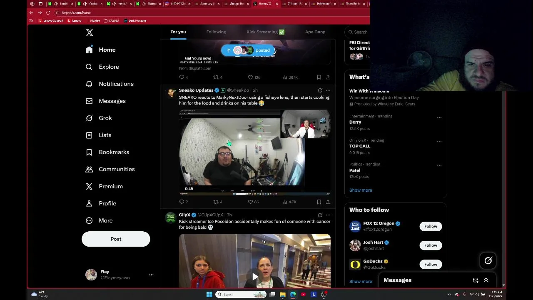Click Grok explain icon on ClipX post
Viewport: 533px width, 300px height.
click(x=320, y=215)
